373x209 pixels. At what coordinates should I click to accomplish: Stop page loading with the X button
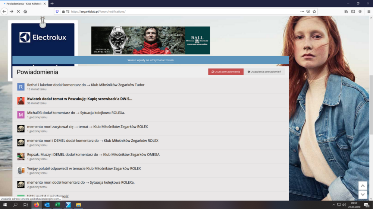click(18, 12)
